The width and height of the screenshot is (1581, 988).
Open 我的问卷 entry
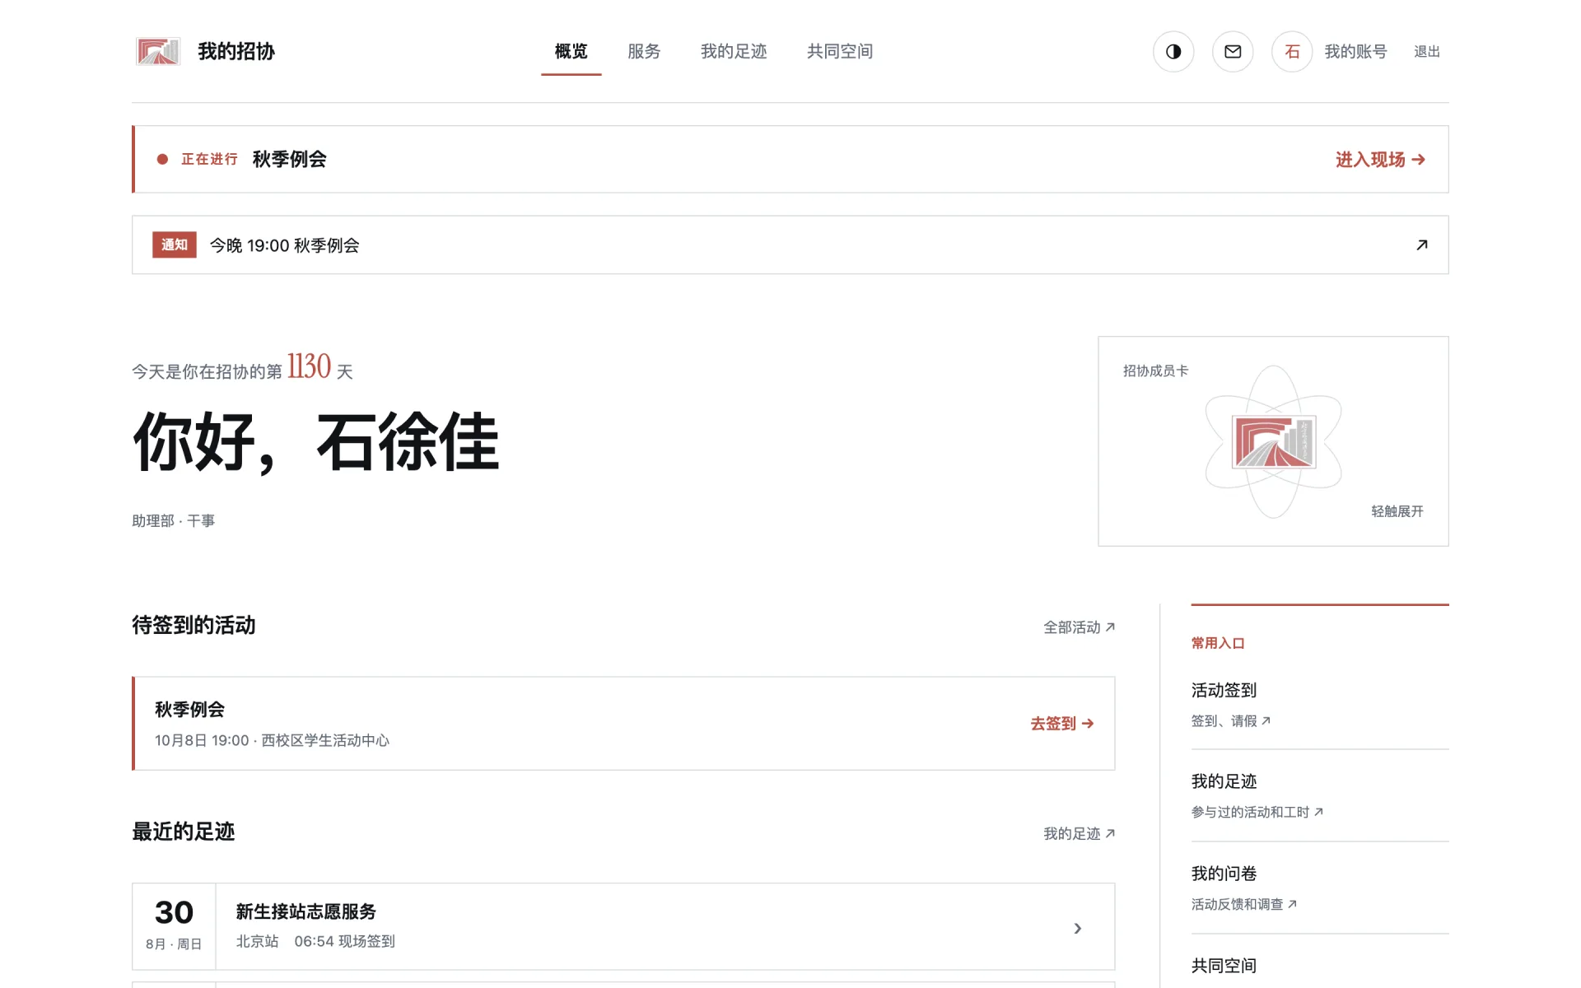pos(1224,874)
